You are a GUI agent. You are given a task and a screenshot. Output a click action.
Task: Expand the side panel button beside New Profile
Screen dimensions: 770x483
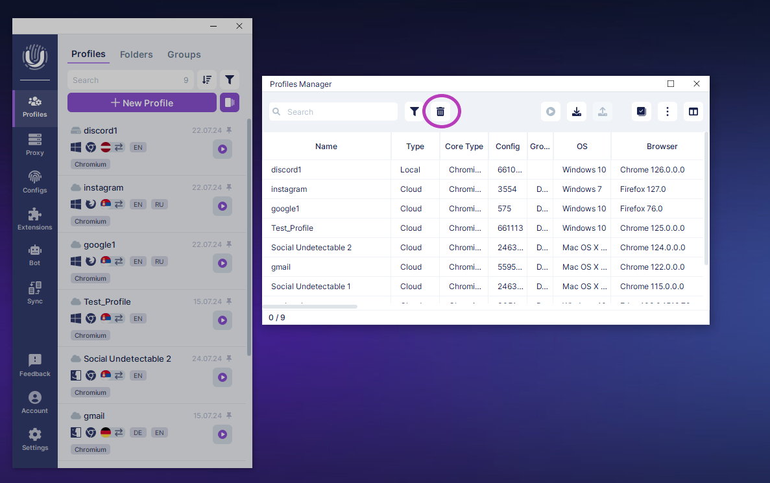coord(230,102)
